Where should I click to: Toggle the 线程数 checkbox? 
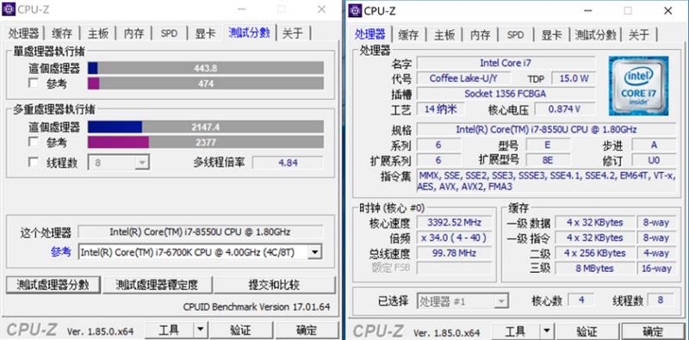point(34,163)
